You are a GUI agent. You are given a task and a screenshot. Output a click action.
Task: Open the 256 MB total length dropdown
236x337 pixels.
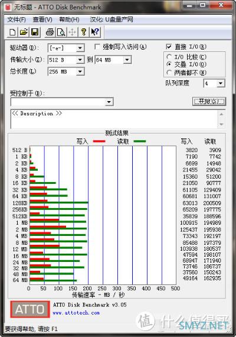80,72
